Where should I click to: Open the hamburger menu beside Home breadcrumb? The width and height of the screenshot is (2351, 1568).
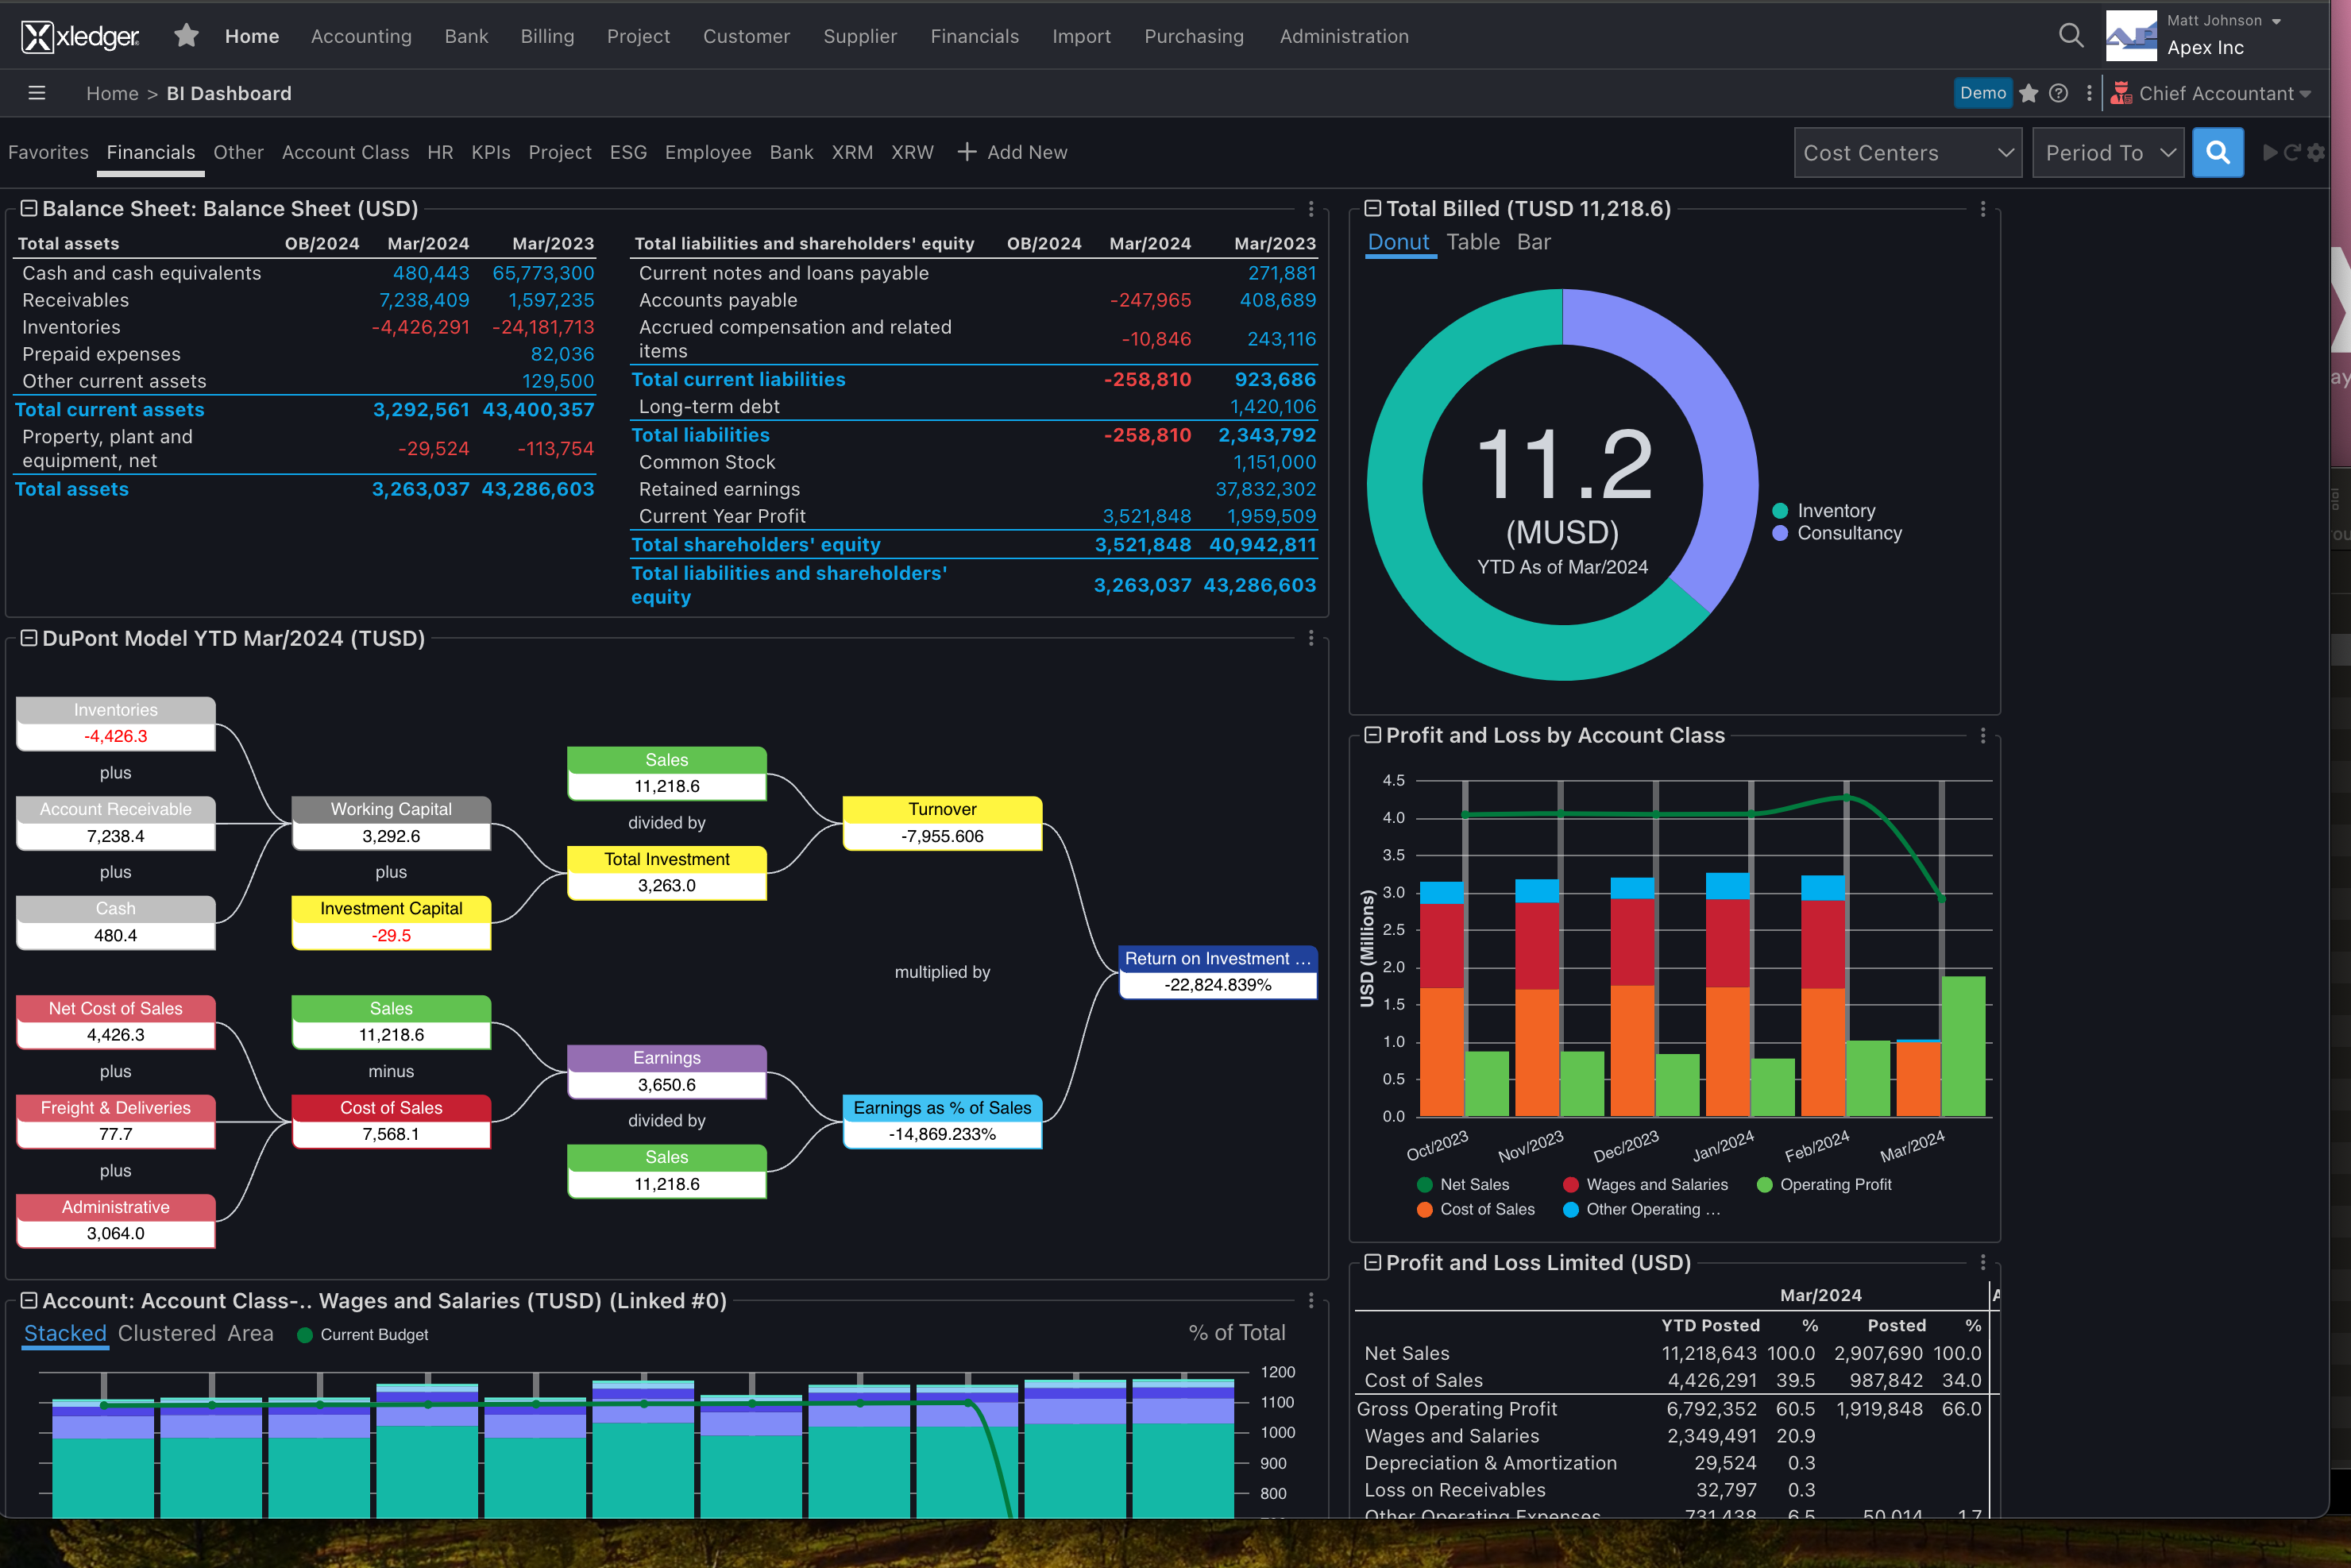click(x=36, y=92)
